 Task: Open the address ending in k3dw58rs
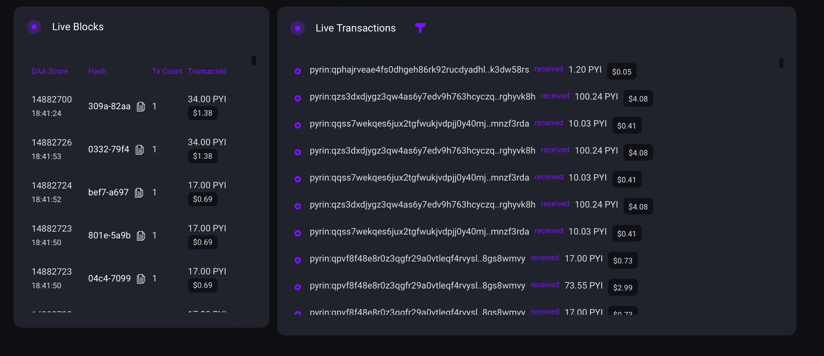419,69
